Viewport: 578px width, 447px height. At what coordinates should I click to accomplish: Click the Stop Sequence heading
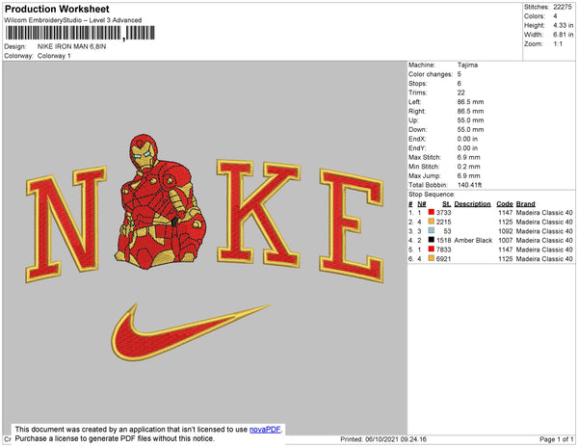pos(432,195)
